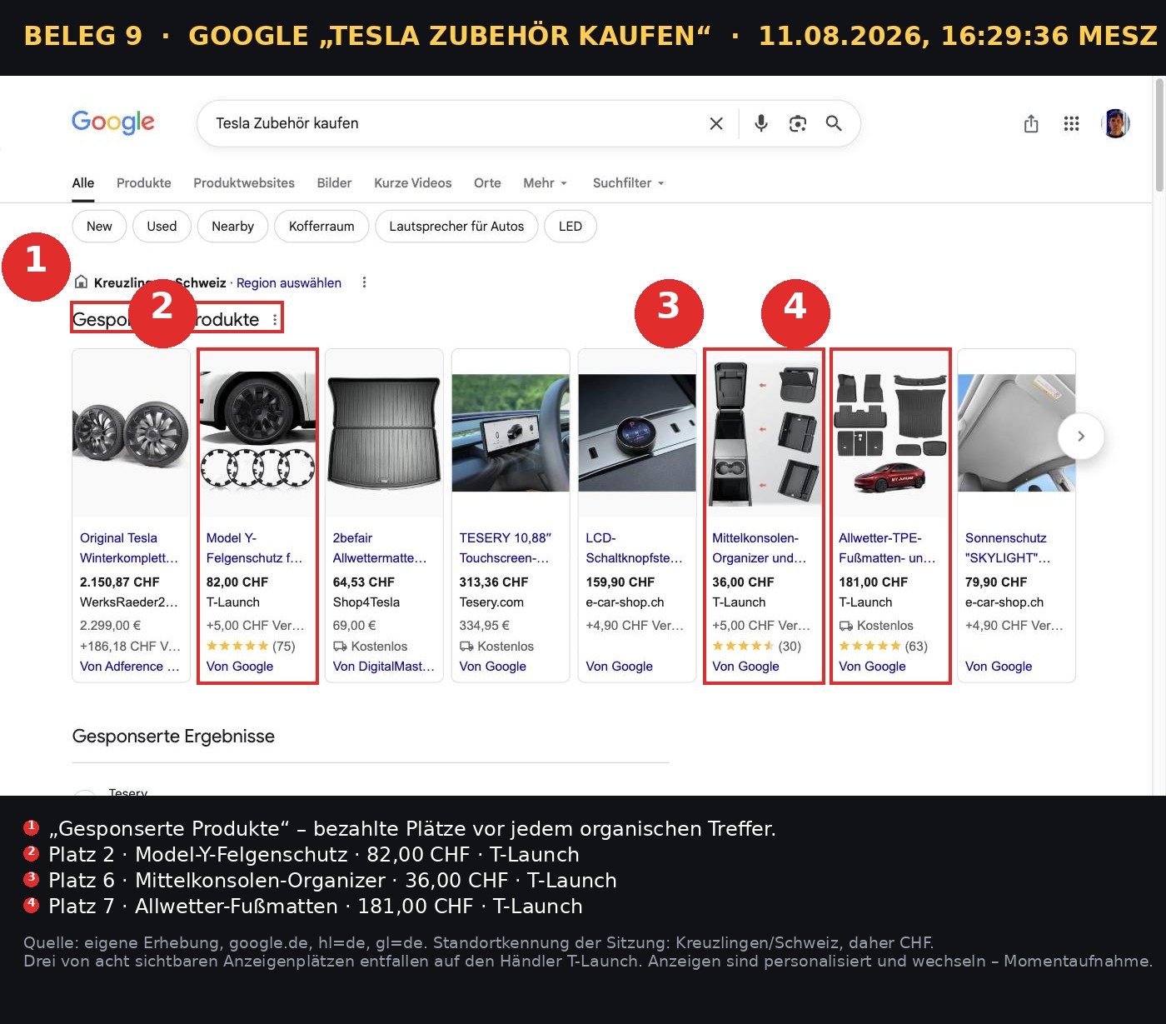Click the 313,36 CHF price

click(x=494, y=582)
